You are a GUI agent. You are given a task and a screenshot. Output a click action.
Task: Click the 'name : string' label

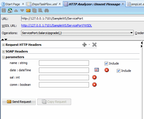pyautogui.click(x=19, y=63)
